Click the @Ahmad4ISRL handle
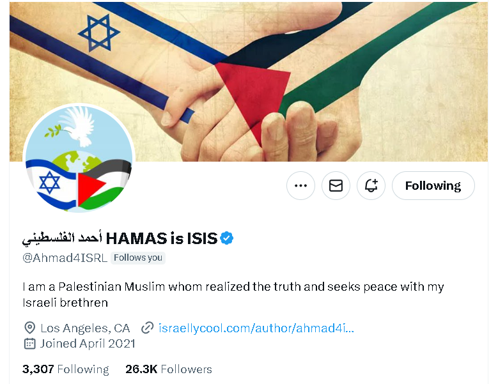The image size is (498, 384). 65,258
